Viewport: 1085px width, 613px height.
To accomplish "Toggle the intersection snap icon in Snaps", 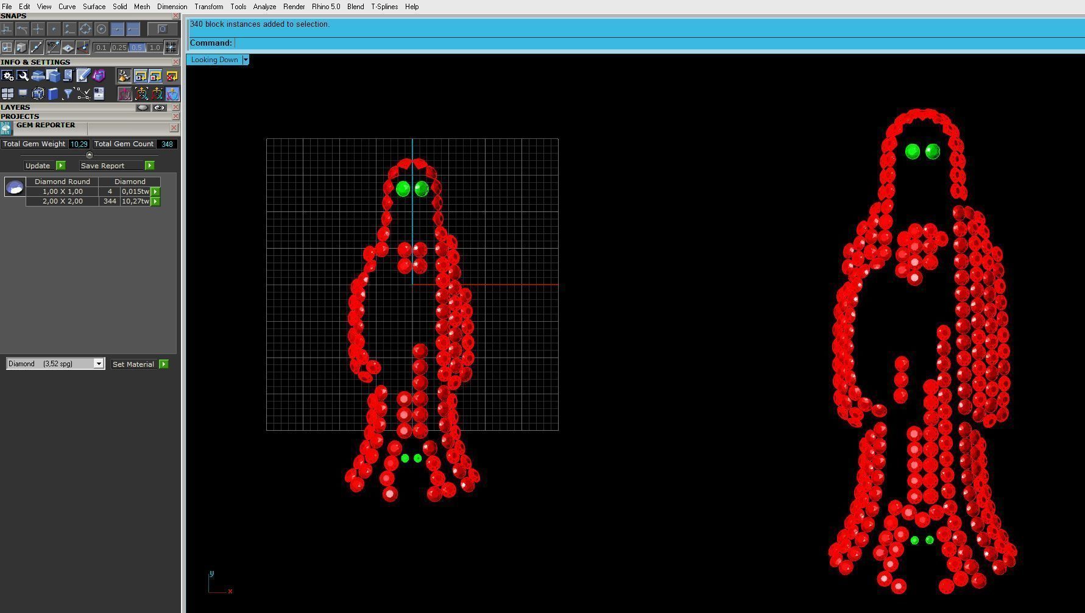I will point(38,29).
